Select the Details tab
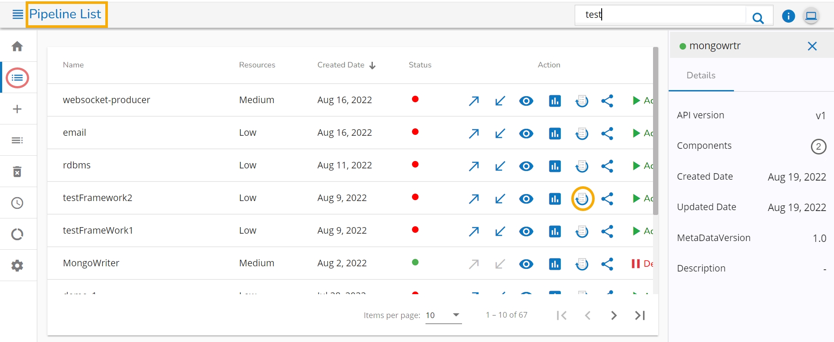Image resolution: width=834 pixels, height=342 pixels. point(701,75)
